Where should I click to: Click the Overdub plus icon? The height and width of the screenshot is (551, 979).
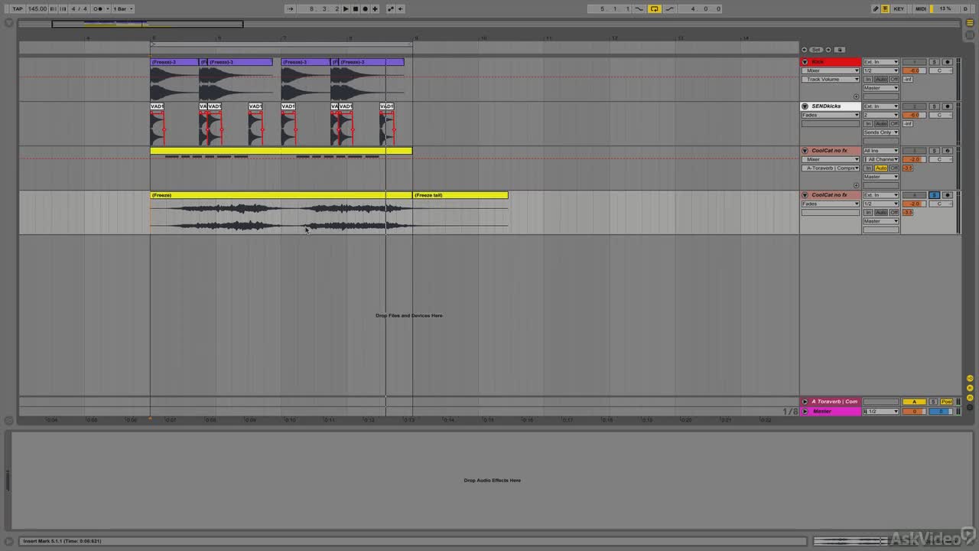374,8
